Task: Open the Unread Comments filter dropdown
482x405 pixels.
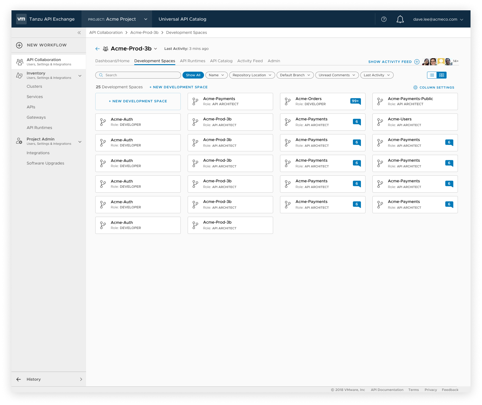Action: 337,75
